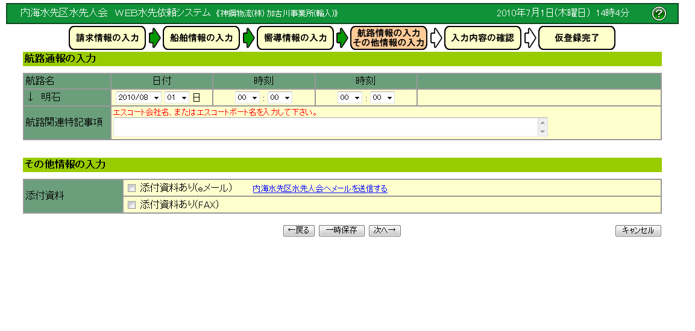
Task: Open the first time hour dropdown
Action: pos(247,97)
